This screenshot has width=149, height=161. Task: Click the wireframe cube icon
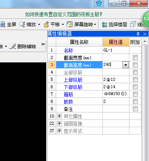tap(133, 24)
